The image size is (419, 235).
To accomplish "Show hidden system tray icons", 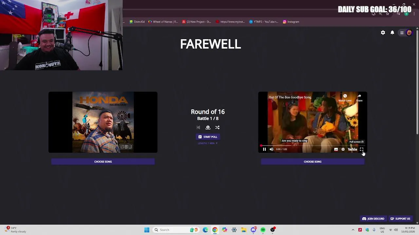I will [x=353, y=230].
